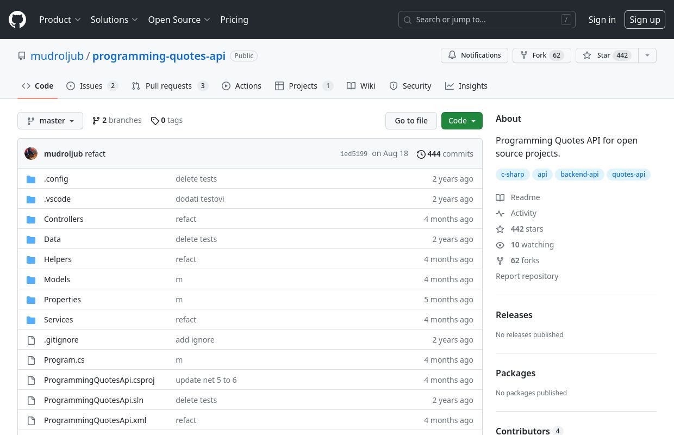Image resolution: width=674 pixels, height=435 pixels.
Task: Open the programming-quotes-api repository link
Action: point(159,56)
